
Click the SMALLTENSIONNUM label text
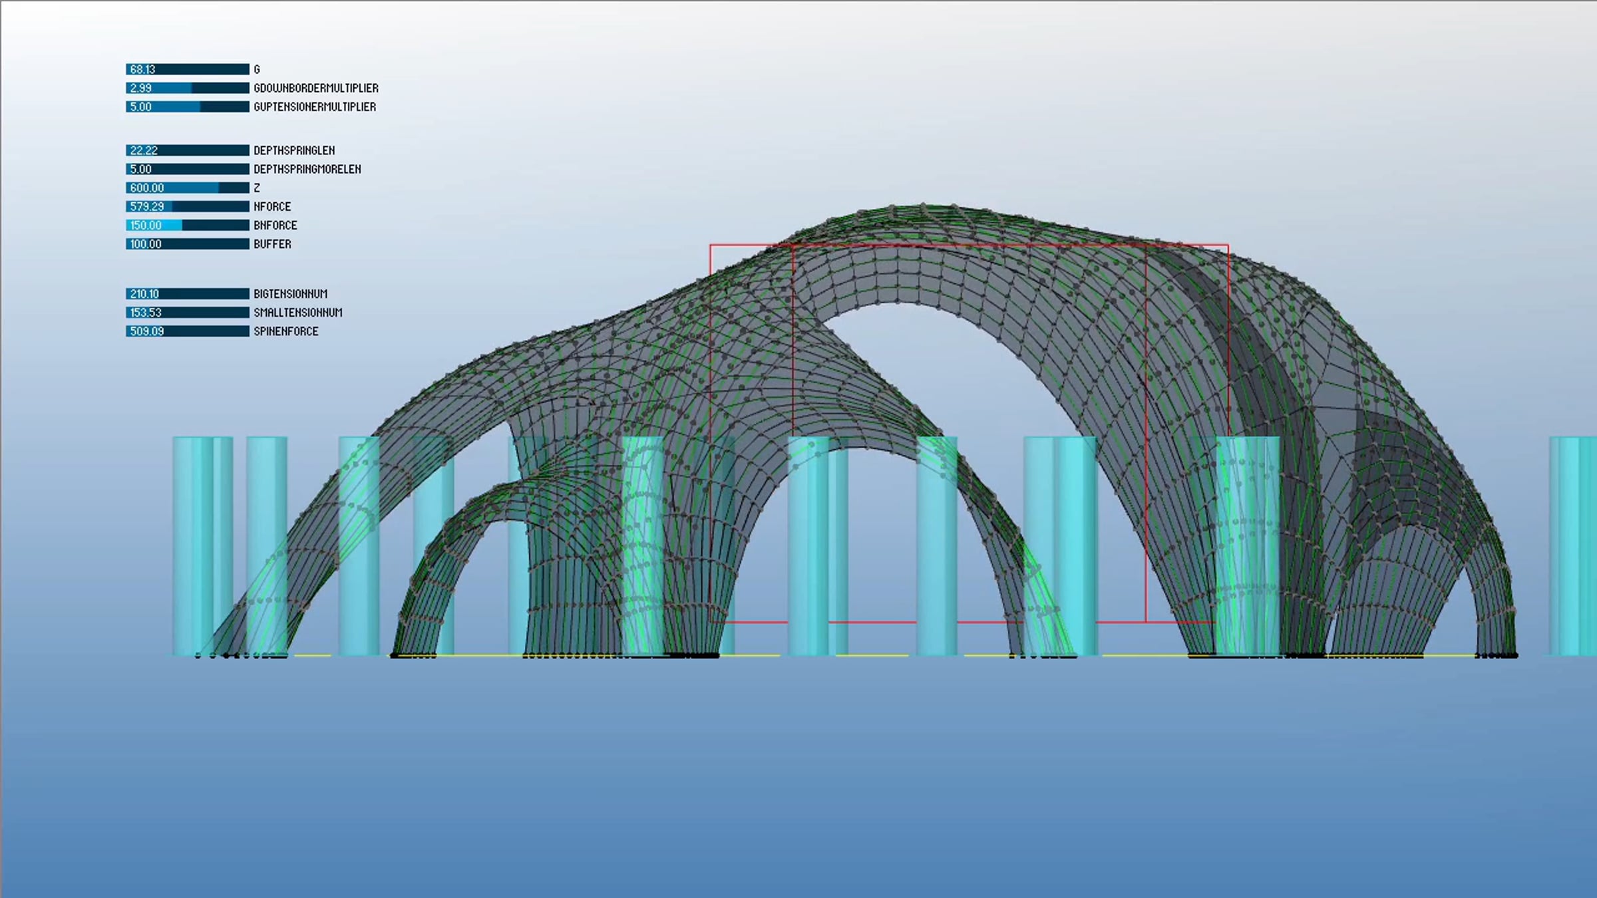298,312
